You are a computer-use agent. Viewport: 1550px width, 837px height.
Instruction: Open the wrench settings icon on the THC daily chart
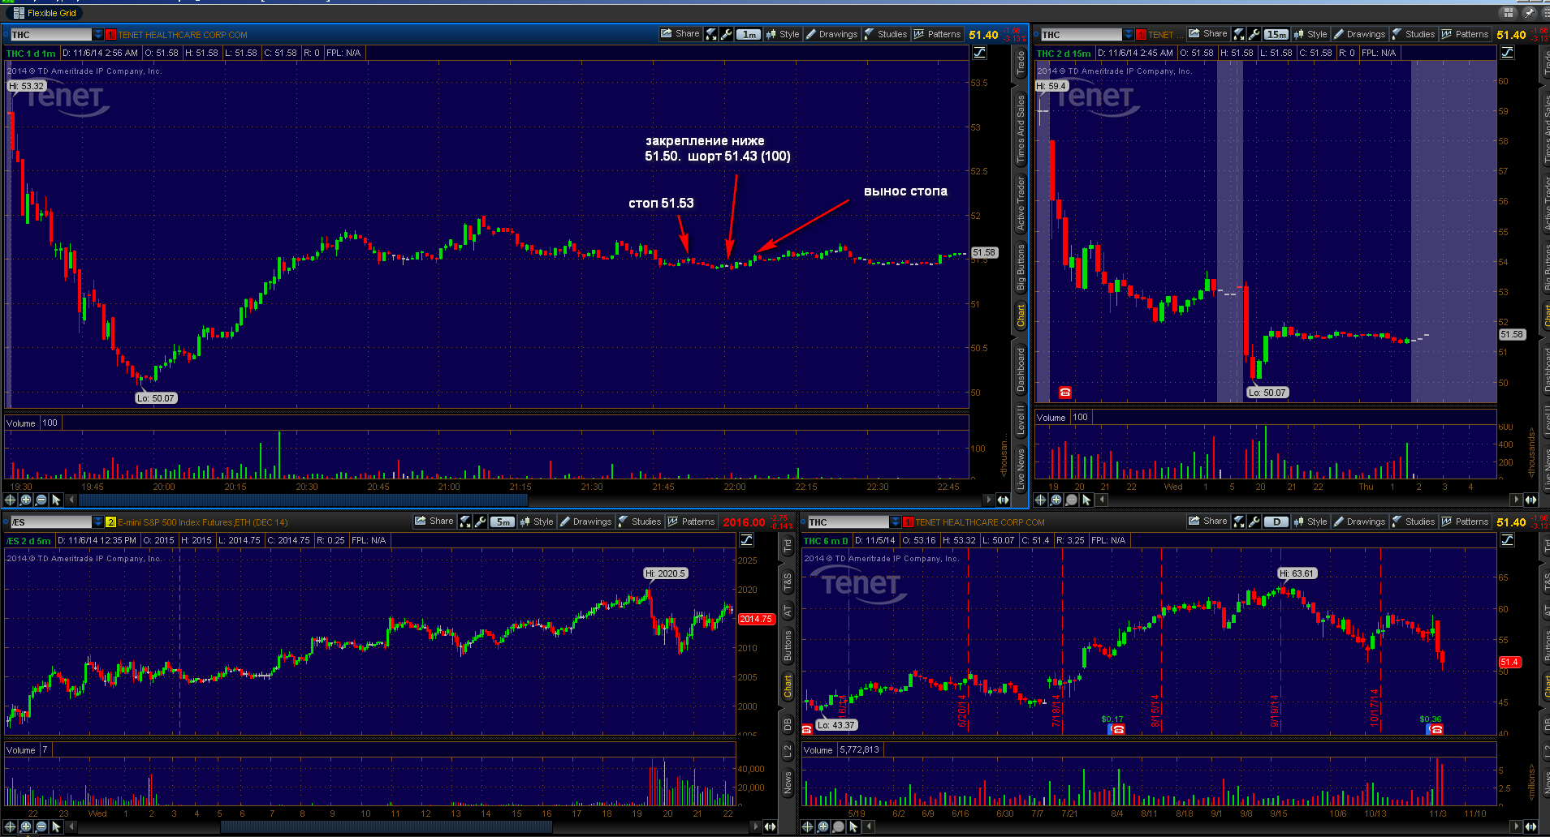coord(1254,522)
